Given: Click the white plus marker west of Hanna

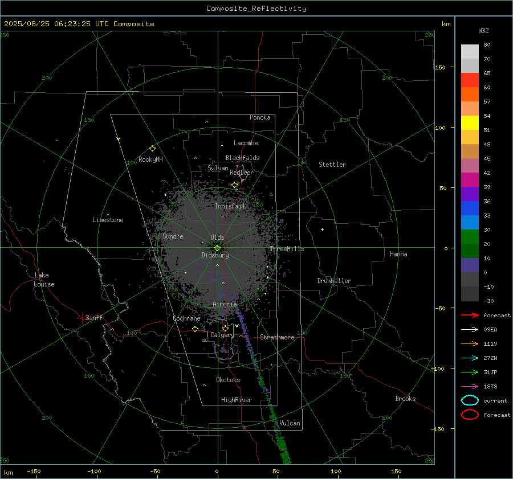Looking at the screenshot, I should tap(322, 229).
